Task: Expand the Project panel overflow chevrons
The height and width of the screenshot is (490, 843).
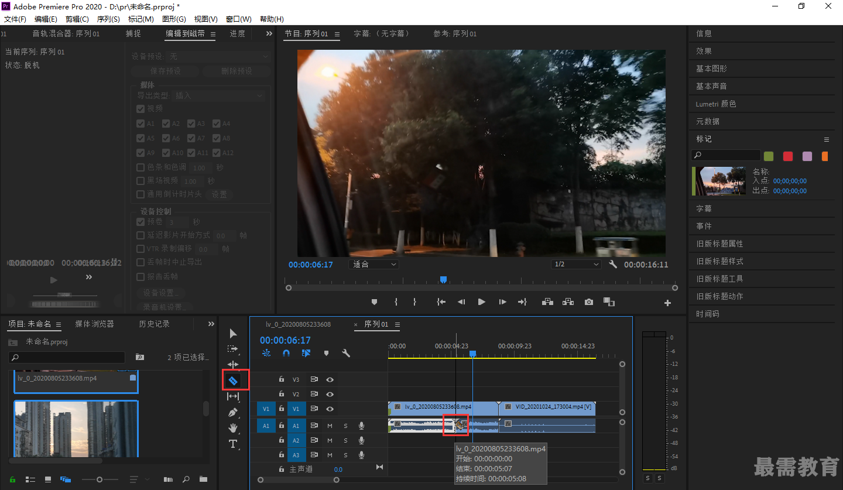Action: 211,324
